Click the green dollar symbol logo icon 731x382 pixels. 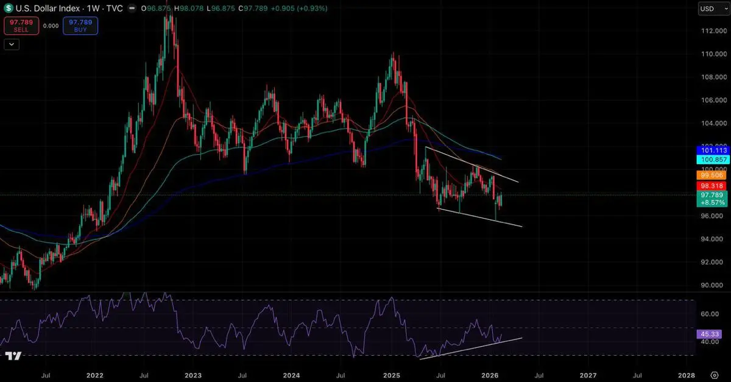pos(9,9)
